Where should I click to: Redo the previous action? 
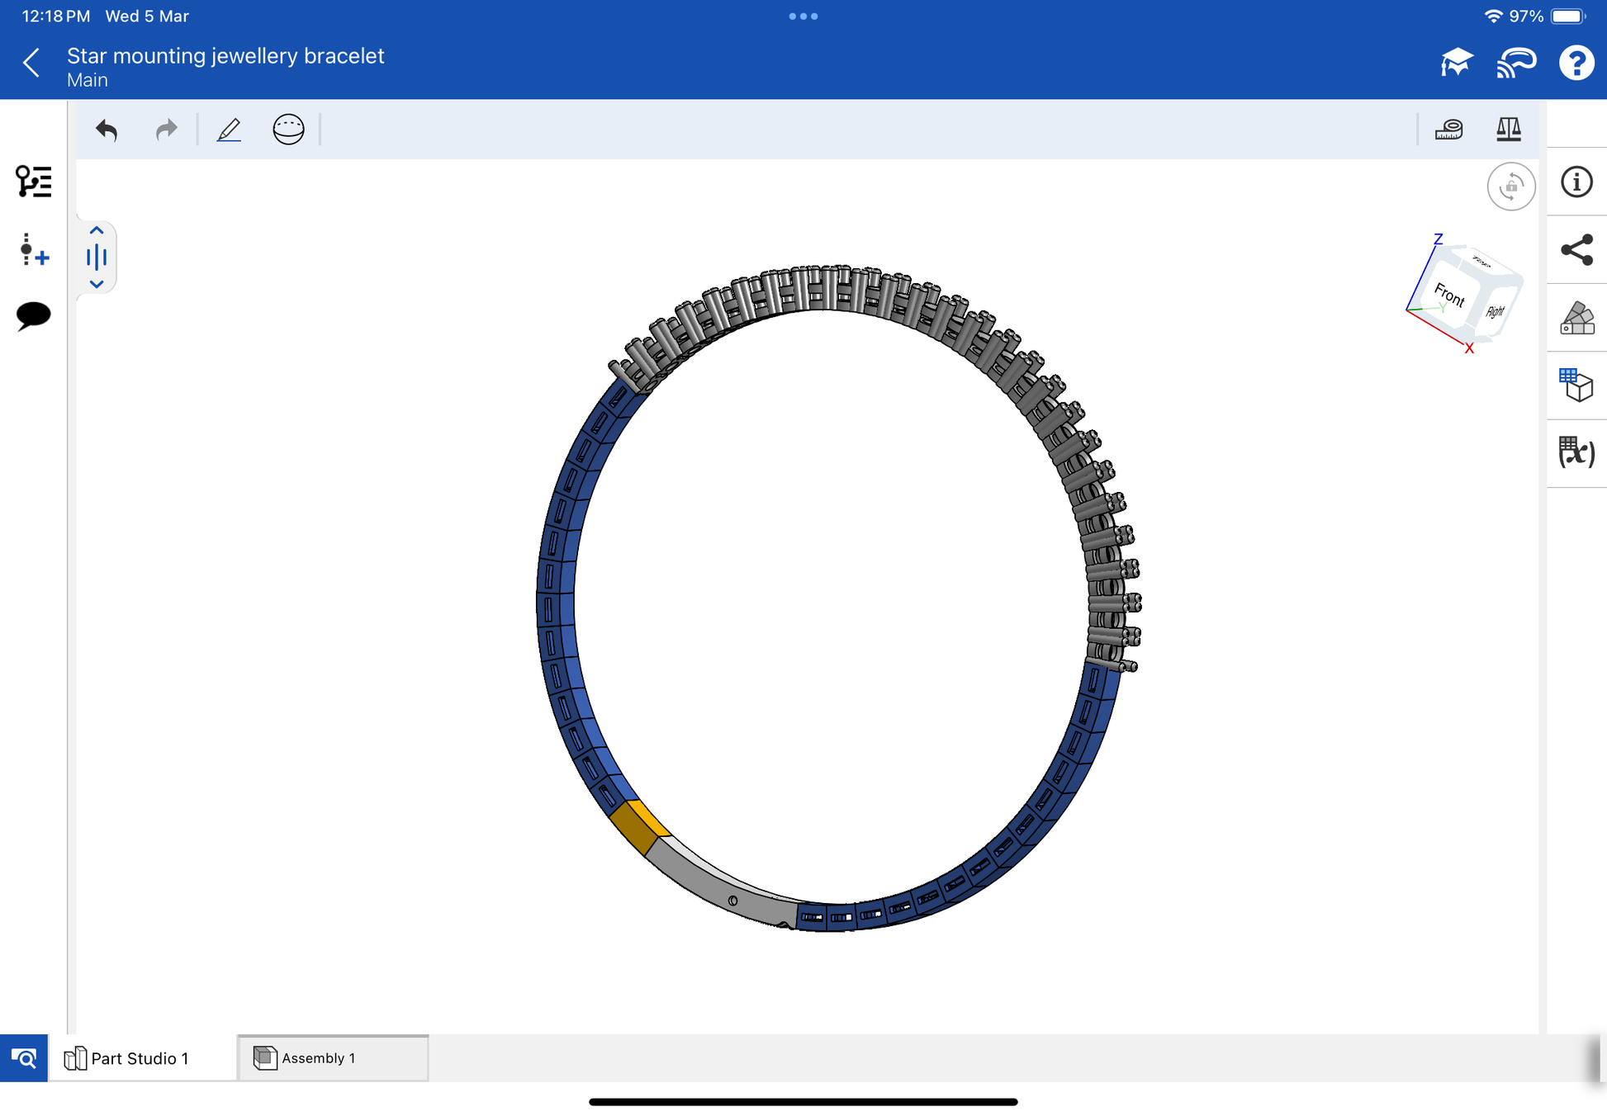tap(166, 130)
